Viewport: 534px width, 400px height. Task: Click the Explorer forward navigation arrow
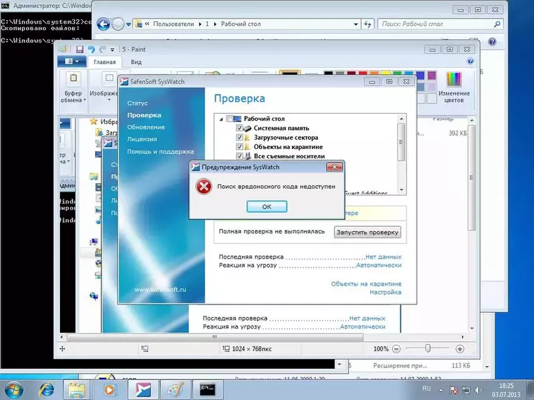coord(118,24)
